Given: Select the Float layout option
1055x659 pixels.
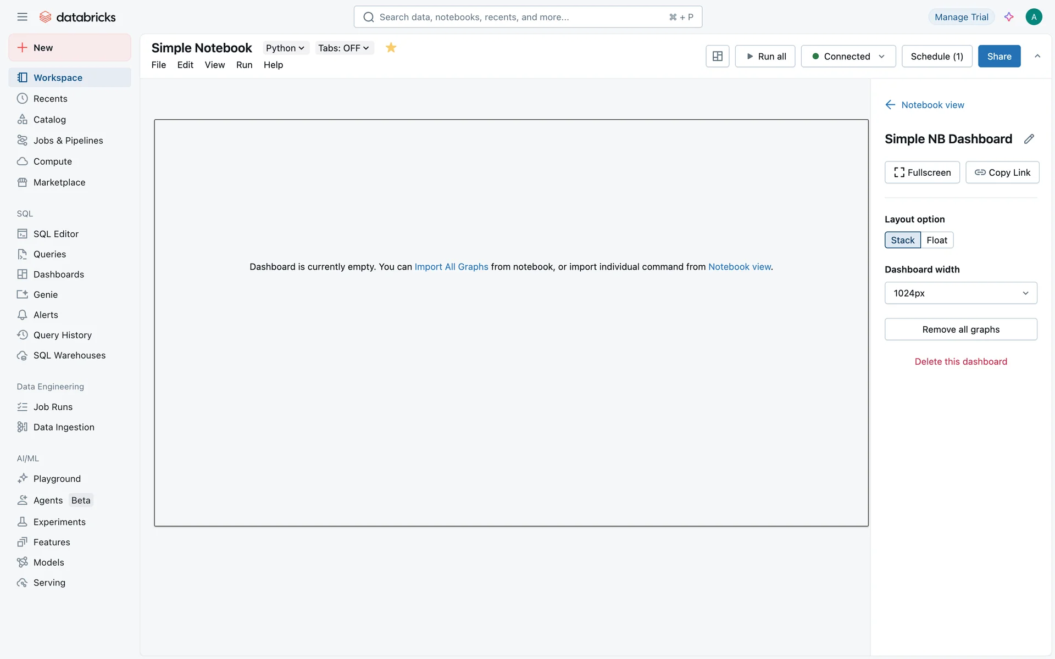Looking at the screenshot, I should click(936, 240).
